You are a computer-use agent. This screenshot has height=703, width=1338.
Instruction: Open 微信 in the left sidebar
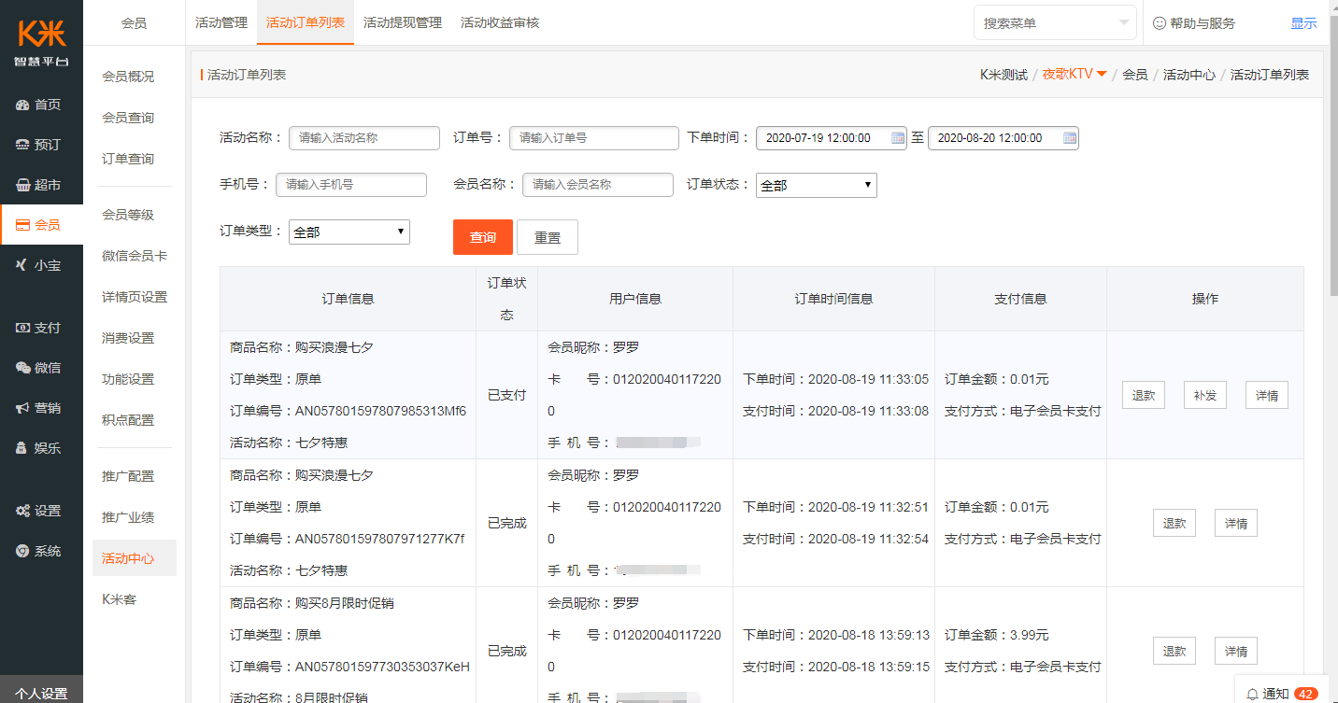[41, 368]
